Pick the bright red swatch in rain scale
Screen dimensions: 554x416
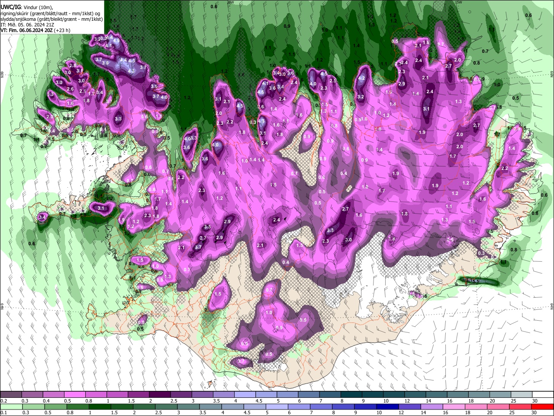(542, 406)
